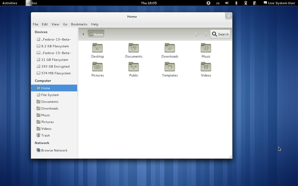Click the Search button in toolbar
Viewport: 298px width, 186px height.
click(x=220, y=34)
